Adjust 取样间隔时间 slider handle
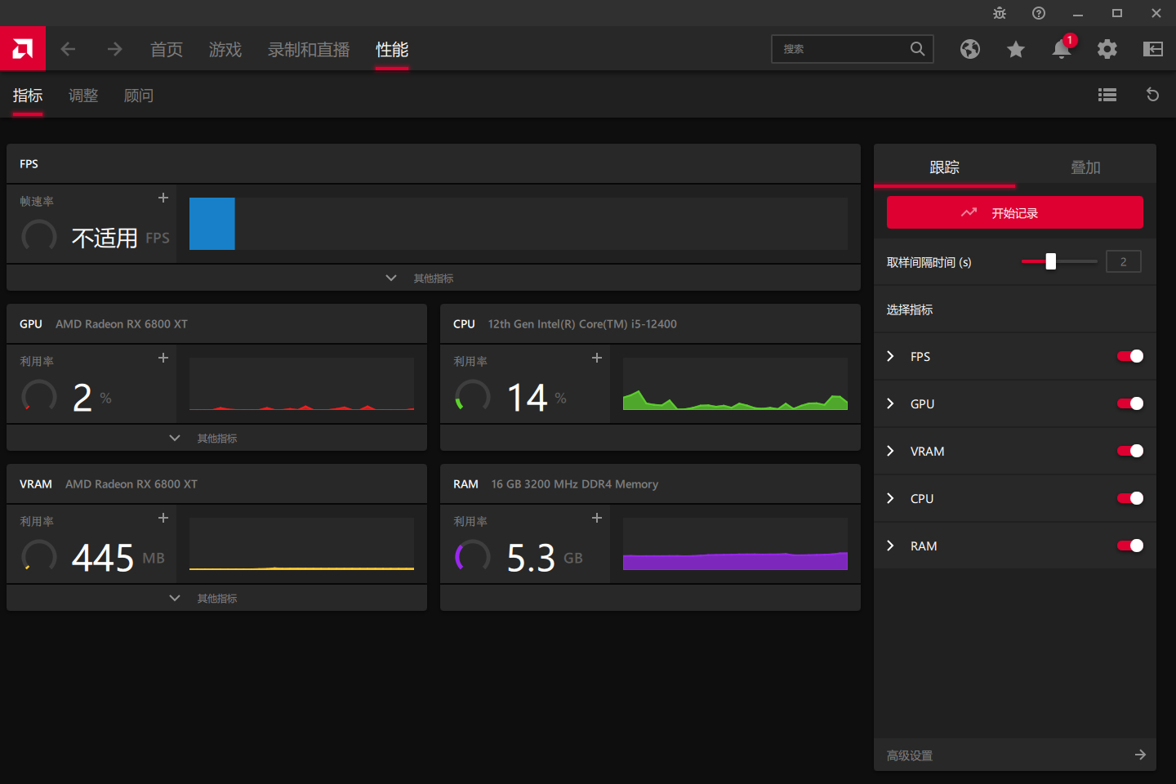 click(1051, 261)
